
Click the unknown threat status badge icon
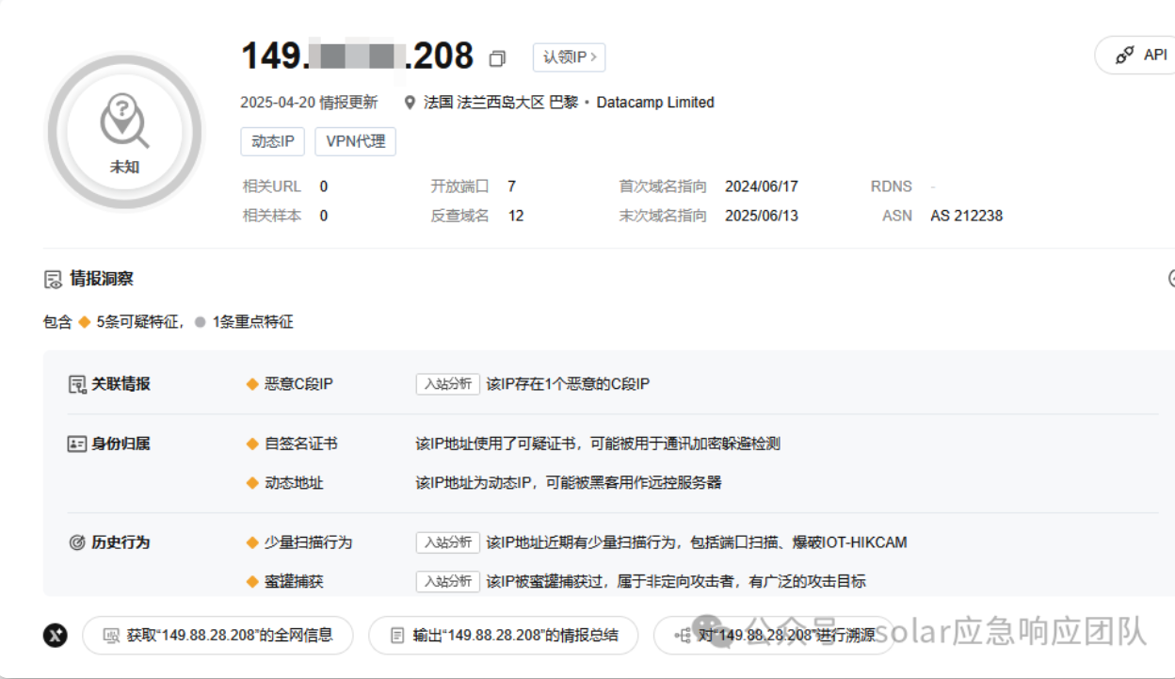pos(124,132)
